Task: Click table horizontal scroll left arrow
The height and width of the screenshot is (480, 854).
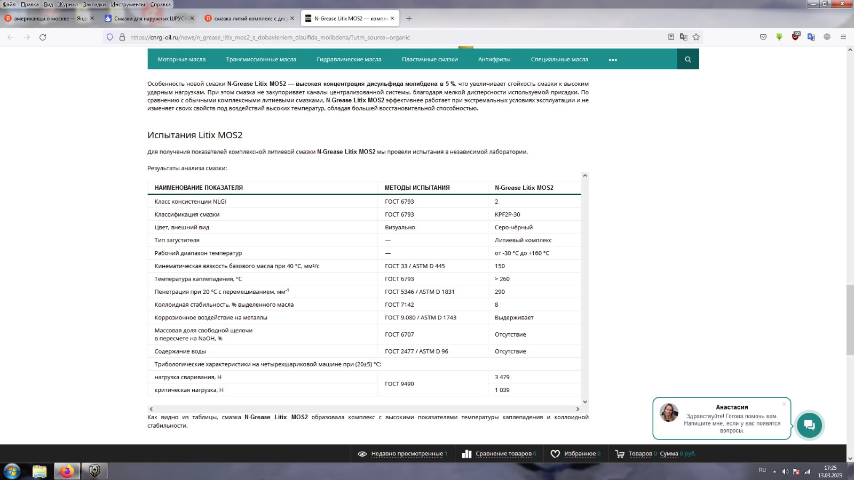Action: click(151, 409)
